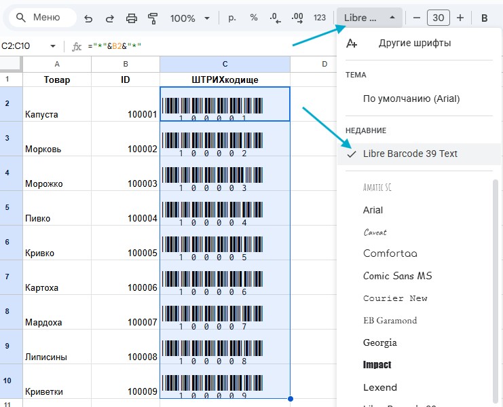
Task: Decrease font size with minus button
Action: [x=417, y=18]
